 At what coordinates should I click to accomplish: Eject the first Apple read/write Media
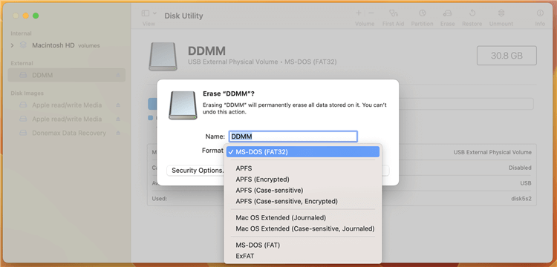[x=118, y=105]
